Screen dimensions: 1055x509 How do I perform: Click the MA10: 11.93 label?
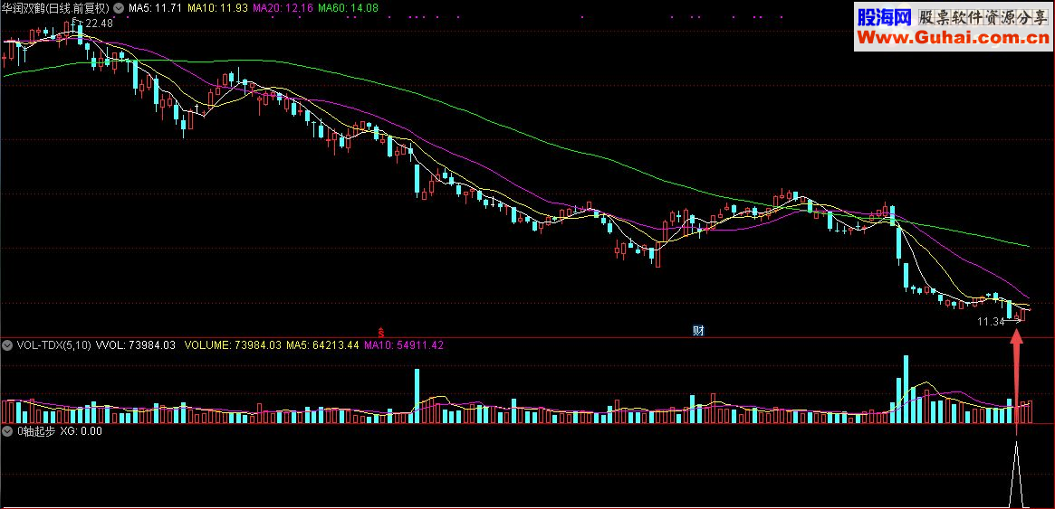(x=217, y=9)
